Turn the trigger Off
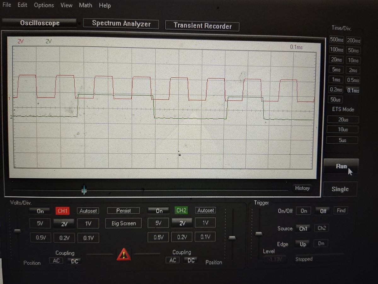Screen dimensions: 378x284 (x=323, y=211)
